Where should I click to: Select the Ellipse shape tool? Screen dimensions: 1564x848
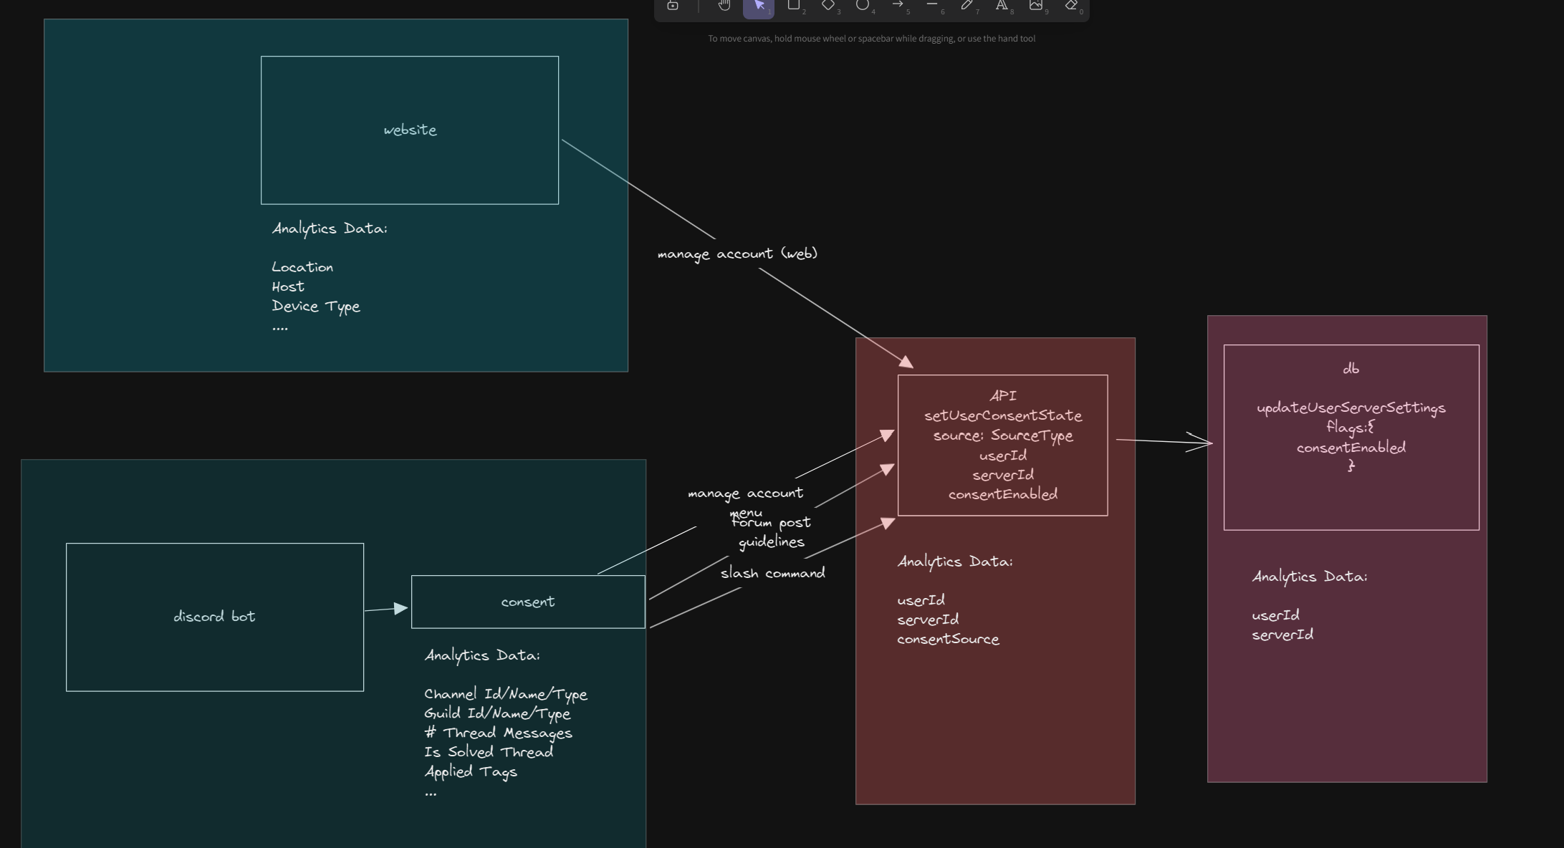pyautogui.click(x=863, y=6)
